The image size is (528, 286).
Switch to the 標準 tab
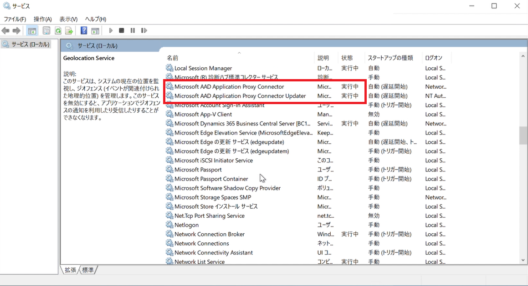click(x=88, y=270)
